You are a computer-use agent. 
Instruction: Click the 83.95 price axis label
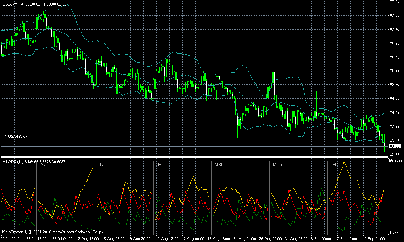(395, 127)
